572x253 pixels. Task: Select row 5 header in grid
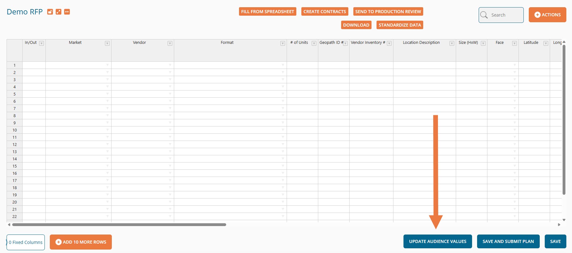click(x=14, y=94)
